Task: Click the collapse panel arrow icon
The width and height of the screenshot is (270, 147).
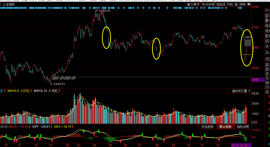Action: point(249,4)
